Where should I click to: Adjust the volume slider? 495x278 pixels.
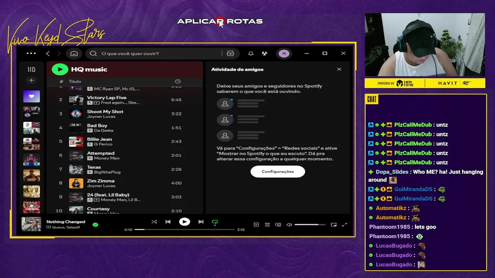[x=310, y=225]
